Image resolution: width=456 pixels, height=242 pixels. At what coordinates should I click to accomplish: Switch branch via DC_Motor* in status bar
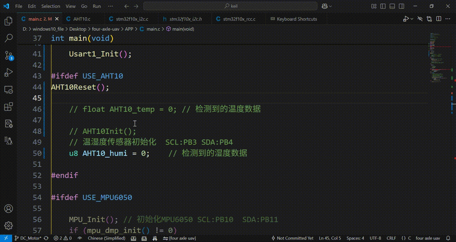click(28, 238)
